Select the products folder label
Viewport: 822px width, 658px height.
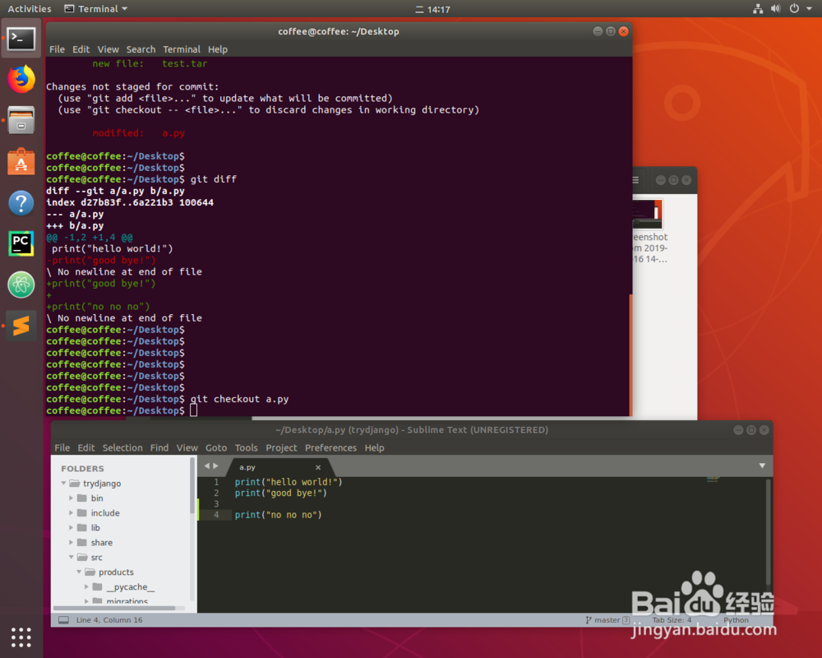point(116,572)
